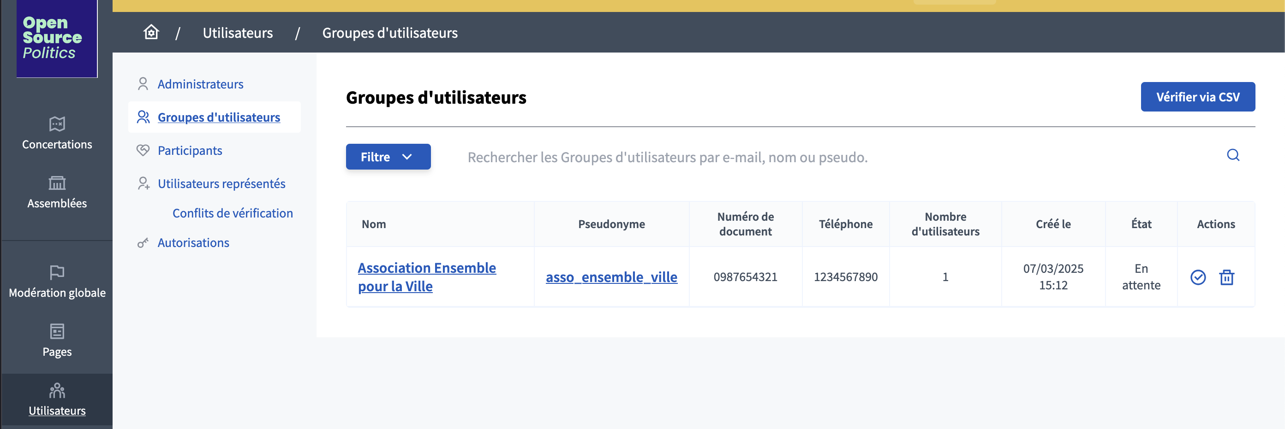Click the Utilisateurs représentés icon
This screenshot has height=429, width=1285.
143,183
